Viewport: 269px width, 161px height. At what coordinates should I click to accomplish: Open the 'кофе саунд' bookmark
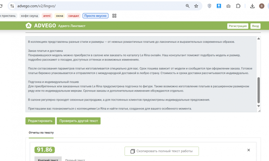coord(29,16)
